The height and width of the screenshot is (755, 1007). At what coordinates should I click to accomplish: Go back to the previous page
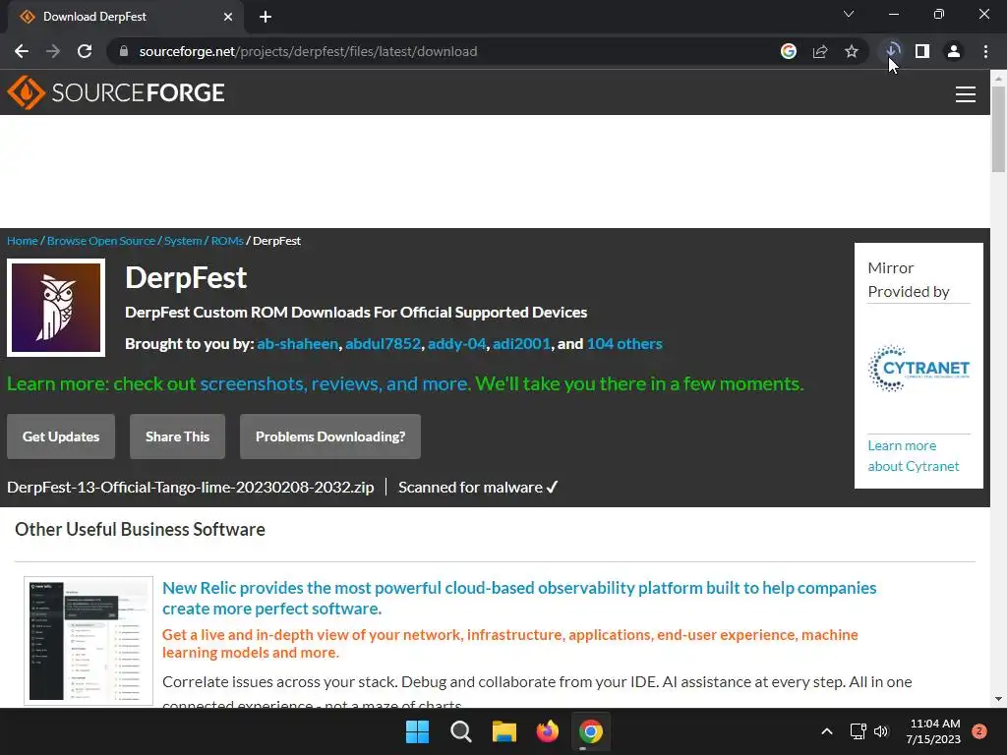click(22, 51)
